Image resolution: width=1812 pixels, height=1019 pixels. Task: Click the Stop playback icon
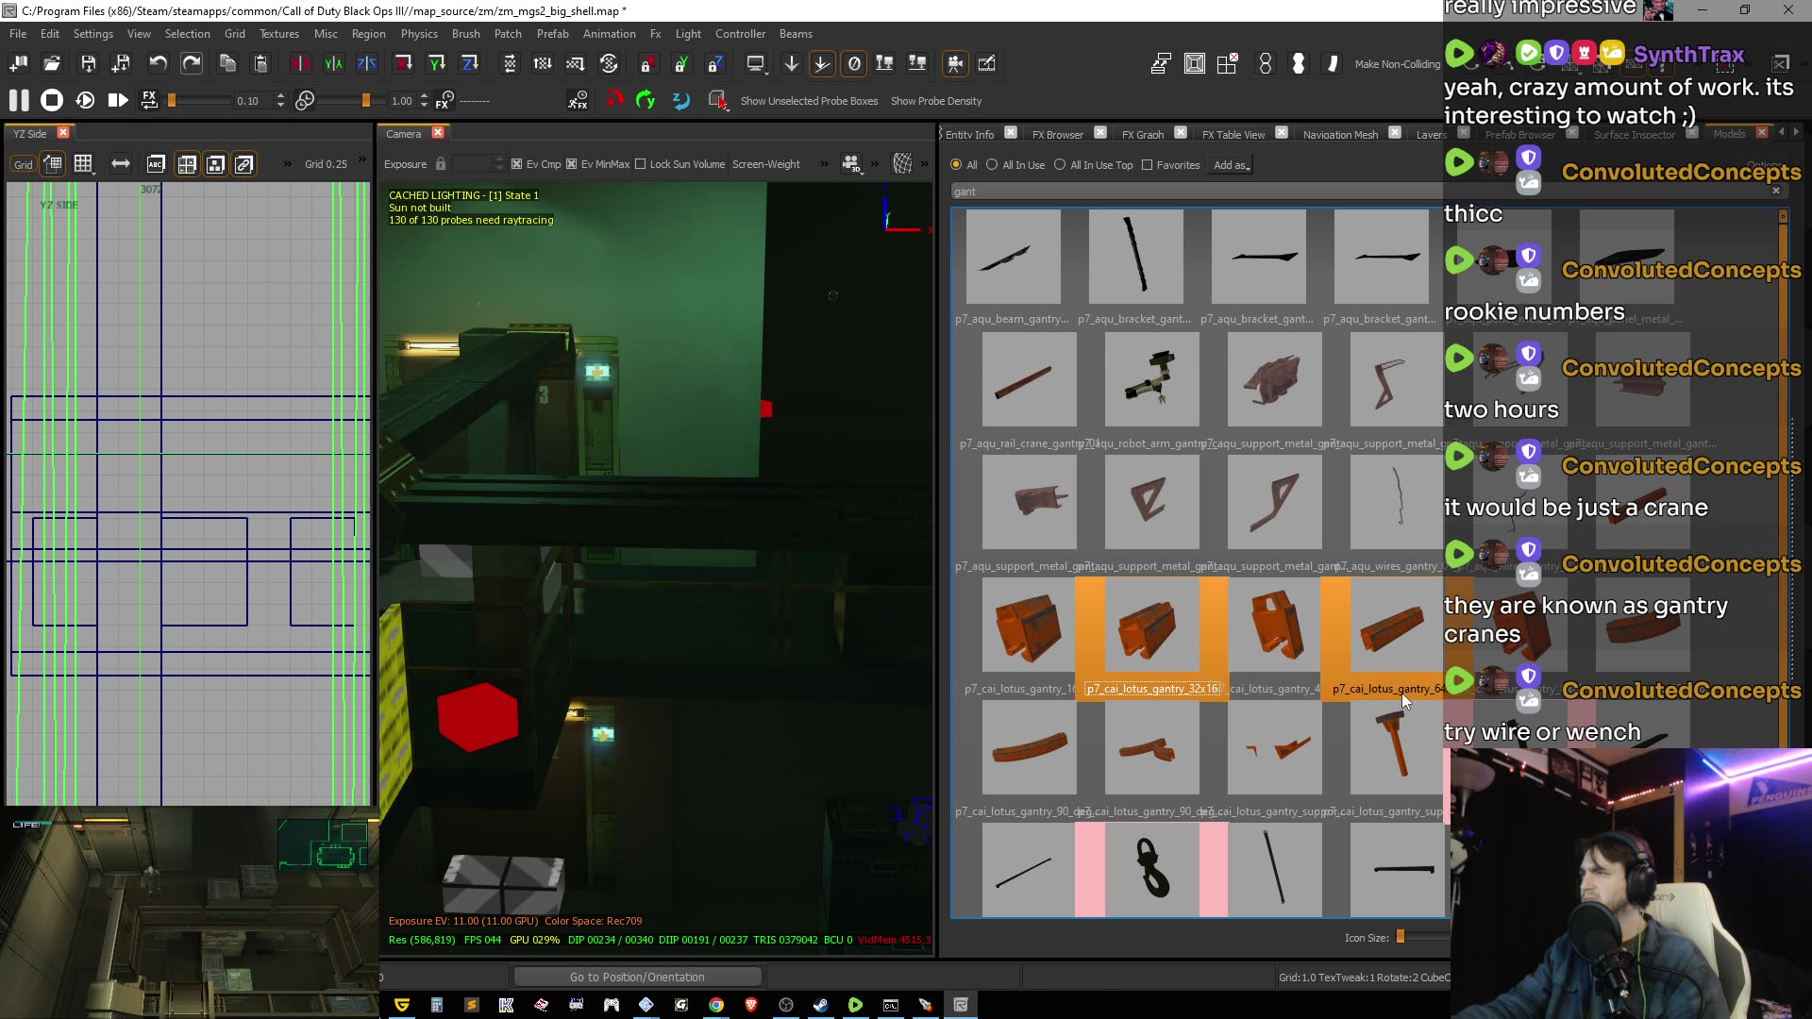52,99
